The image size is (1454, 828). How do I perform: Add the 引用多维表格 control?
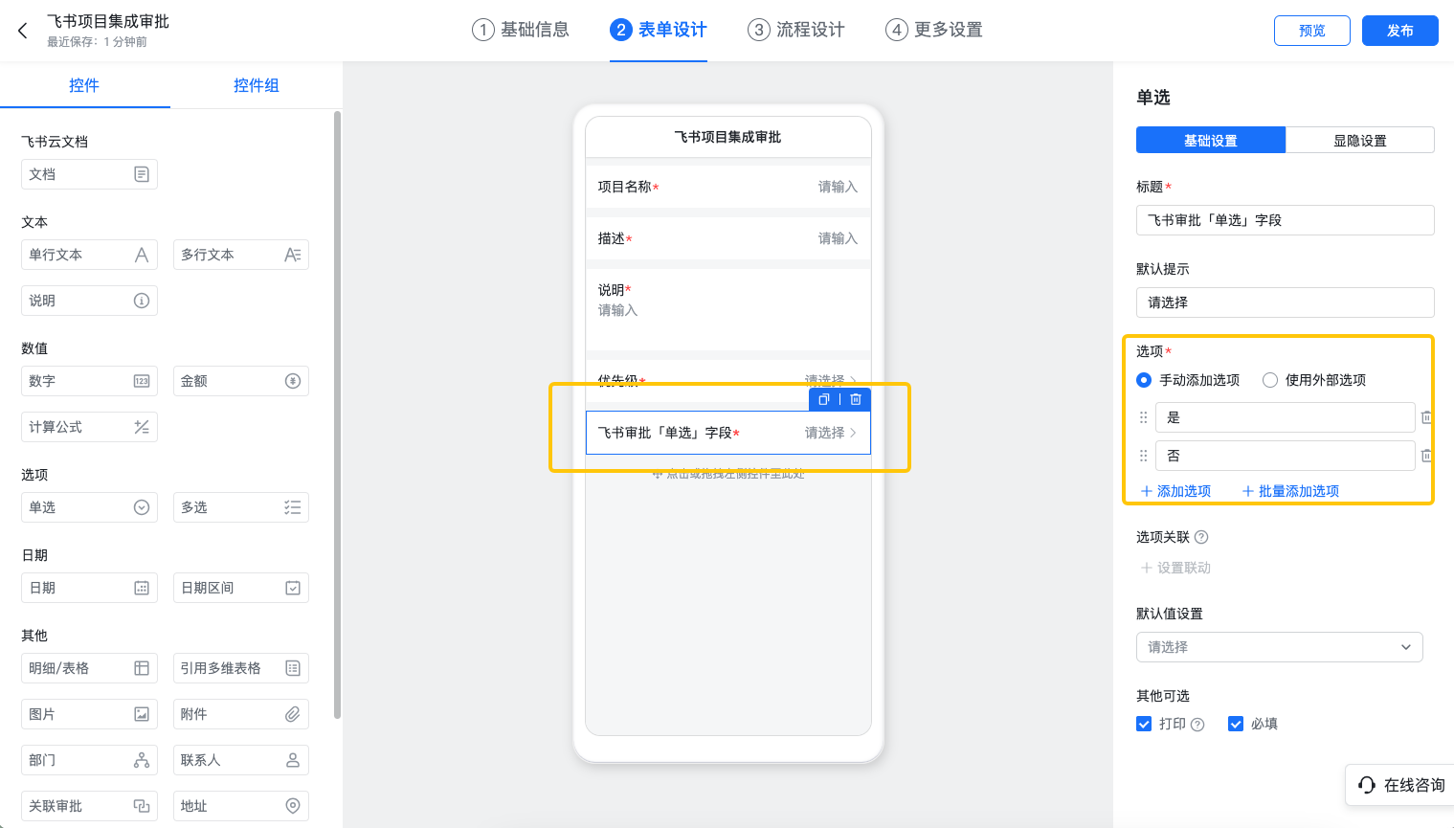click(241, 668)
